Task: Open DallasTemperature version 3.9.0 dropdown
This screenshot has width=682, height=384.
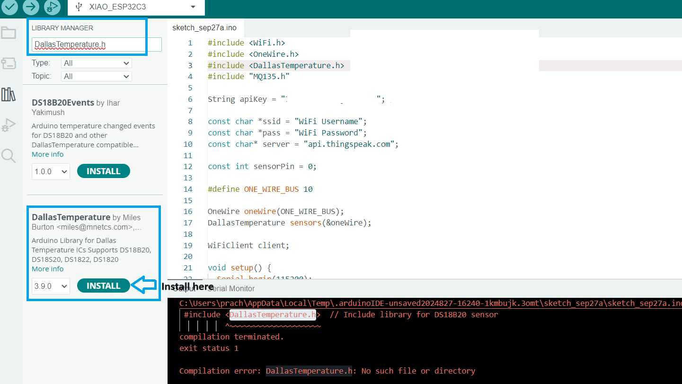Action: click(x=51, y=286)
